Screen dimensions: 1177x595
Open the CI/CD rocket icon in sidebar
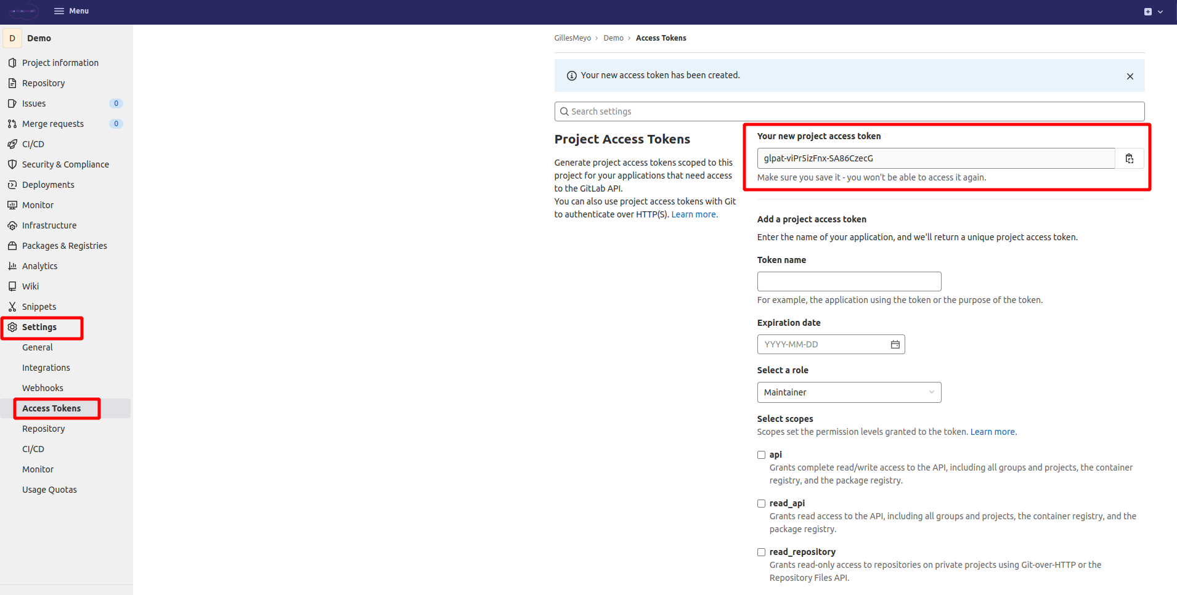coord(12,144)
